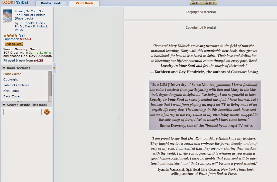Screen dimensions: 277x182
Task: Jump to the Copyright section
Action: click(x=11, y=79)
